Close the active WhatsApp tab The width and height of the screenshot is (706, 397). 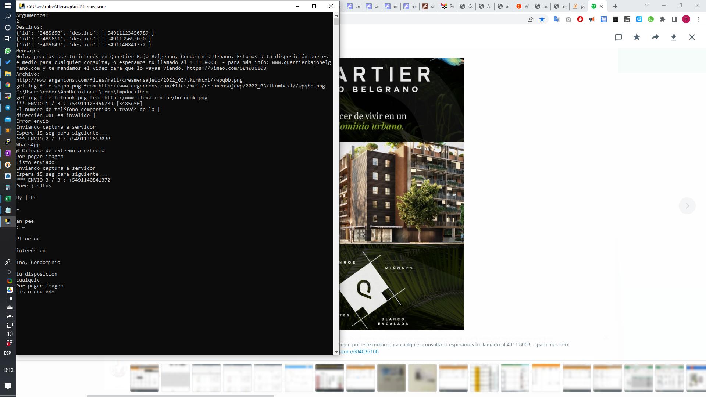coord(601,6)
